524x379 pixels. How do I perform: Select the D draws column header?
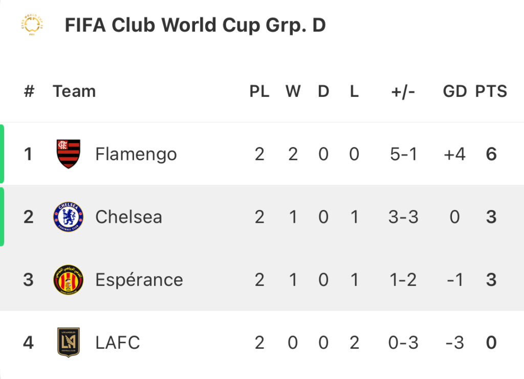click(323, 91)
